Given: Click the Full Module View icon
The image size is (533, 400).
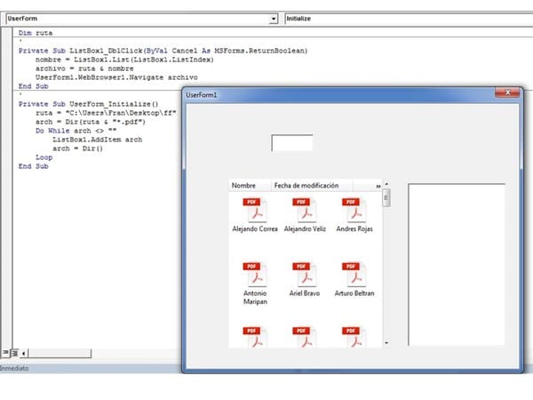Looking at the screenshot, I should point(12,353).
